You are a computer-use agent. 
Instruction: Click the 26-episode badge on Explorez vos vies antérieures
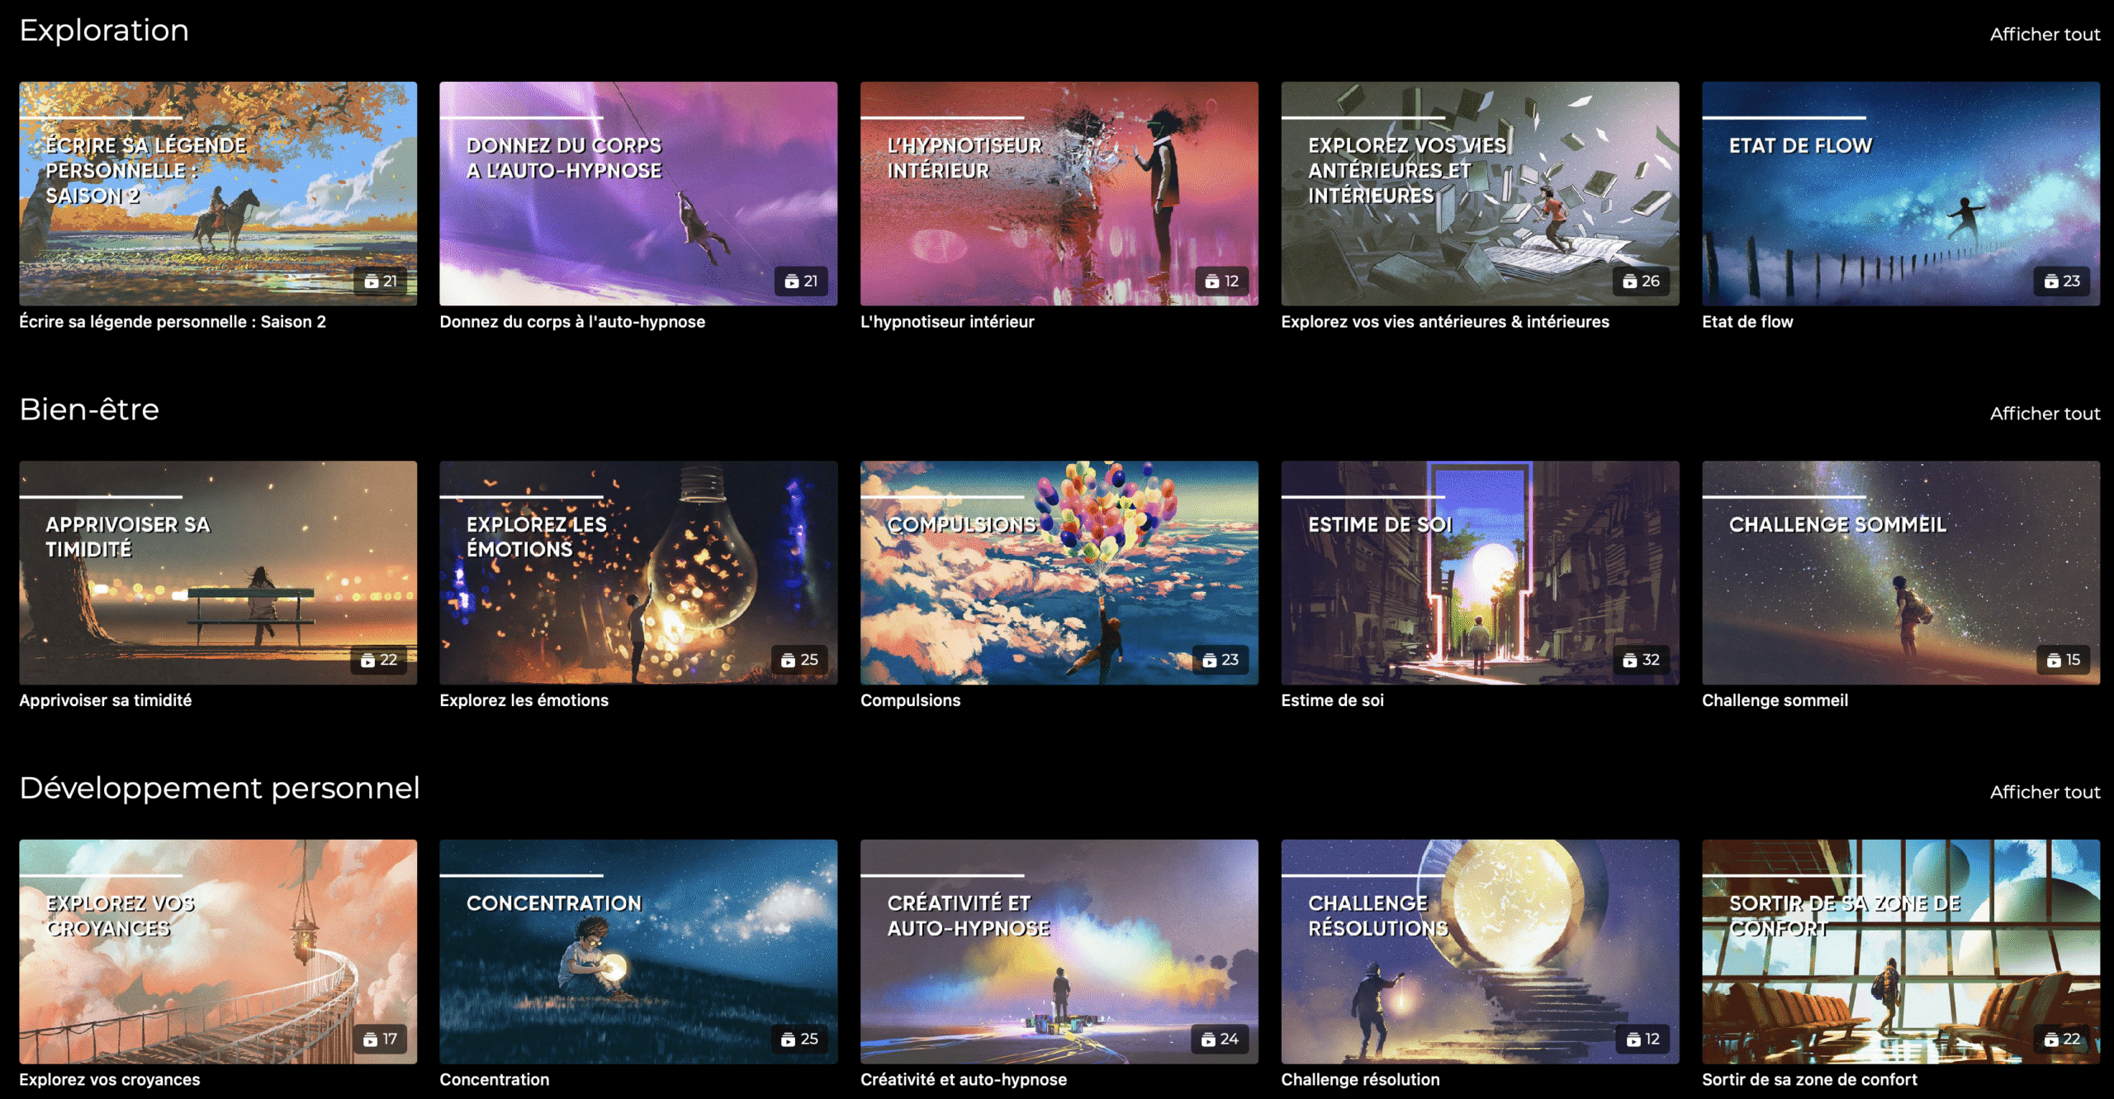[x=1640, y=282]
